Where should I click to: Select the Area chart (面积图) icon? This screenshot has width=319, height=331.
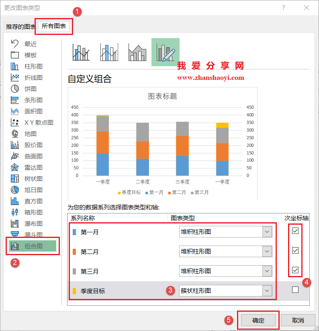tap(15, 111)
